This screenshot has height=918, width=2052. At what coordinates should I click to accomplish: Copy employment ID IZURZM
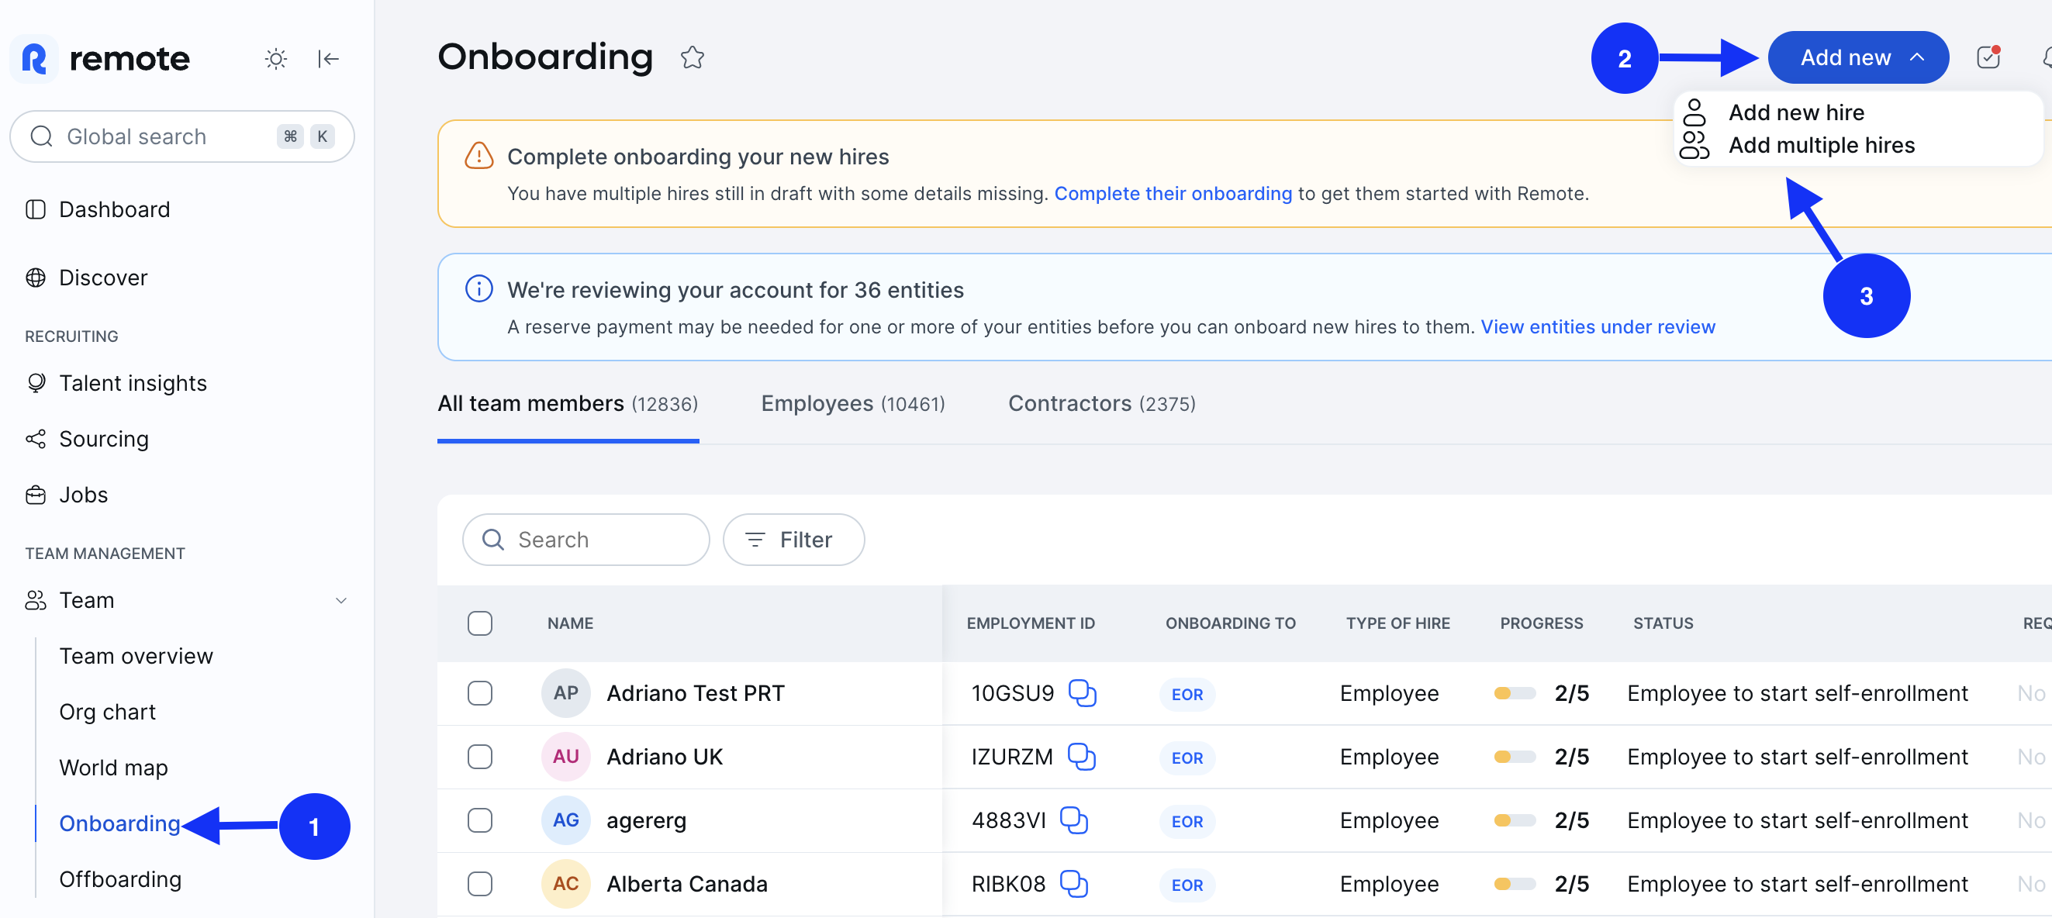coord(1081,757)
